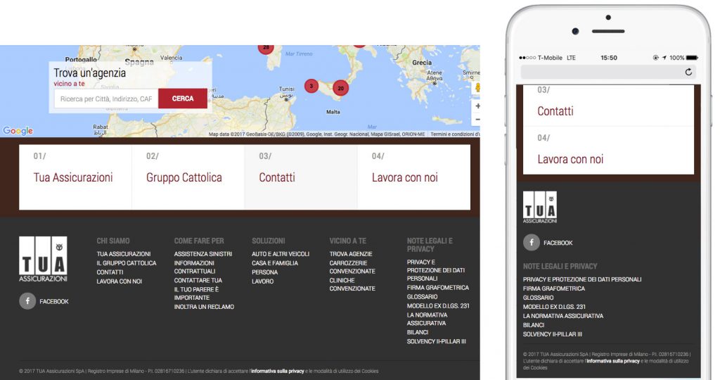Screen dimensions: 720x380
Task: Open the 01/ Tua Assicurazioni card
Action: tap(75, 177)
